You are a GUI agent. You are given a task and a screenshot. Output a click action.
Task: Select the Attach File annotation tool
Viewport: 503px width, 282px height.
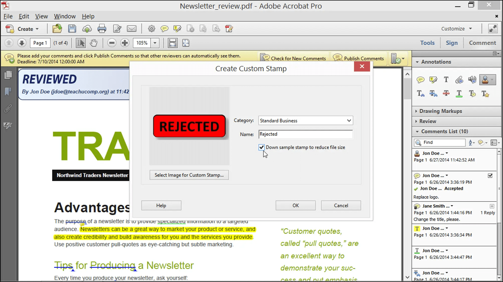pos(459,80)
